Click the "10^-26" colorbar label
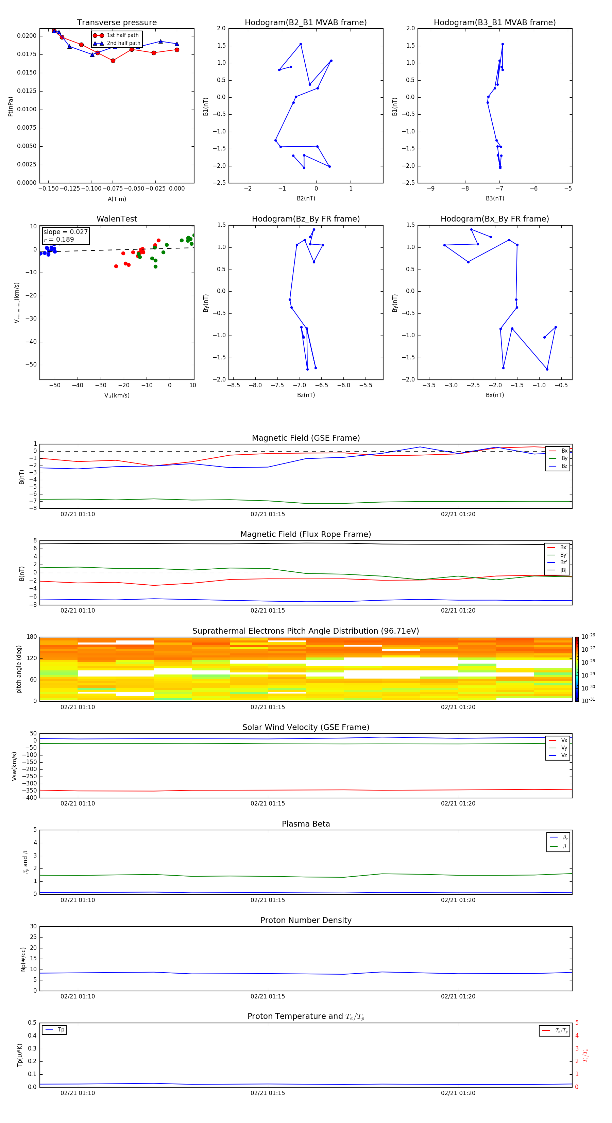Image resolution: width=612 pixels, height=1123 pixels. (588, 636)
